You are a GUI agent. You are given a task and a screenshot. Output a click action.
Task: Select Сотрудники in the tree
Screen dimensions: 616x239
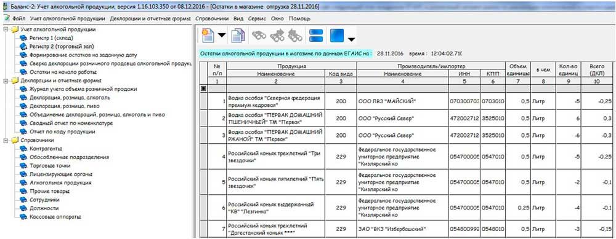pos(44,200)
